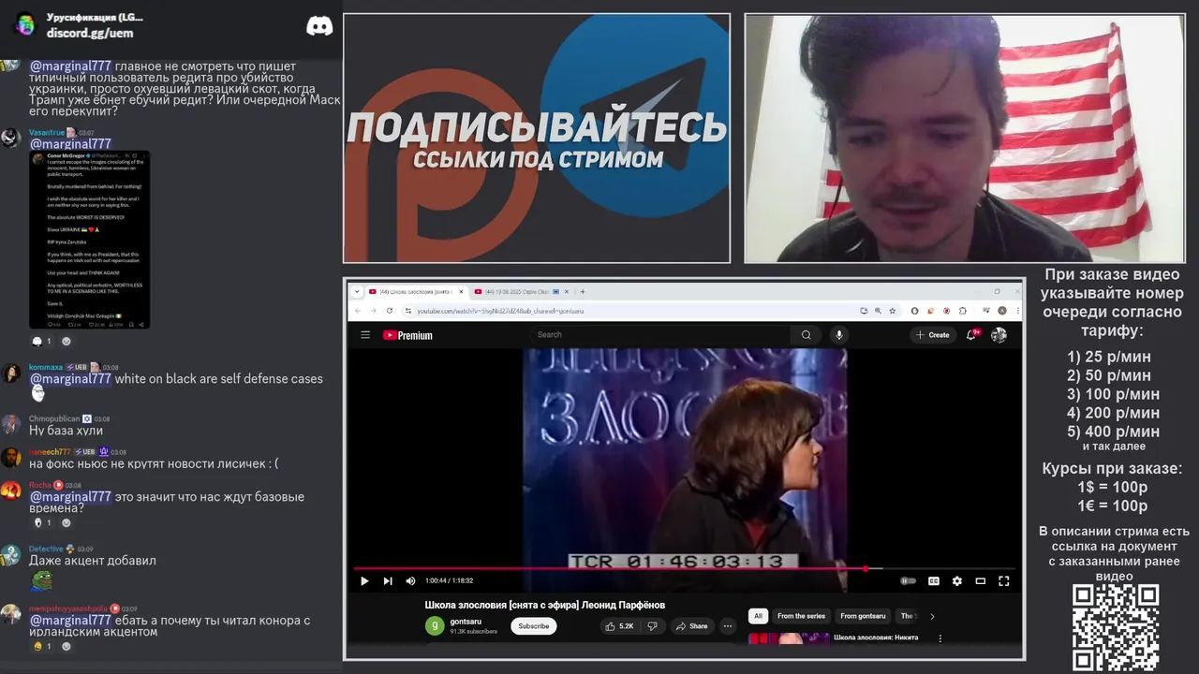
Task: Open Vasantrue's attached tweet image
Action: [x=89, y=240]
